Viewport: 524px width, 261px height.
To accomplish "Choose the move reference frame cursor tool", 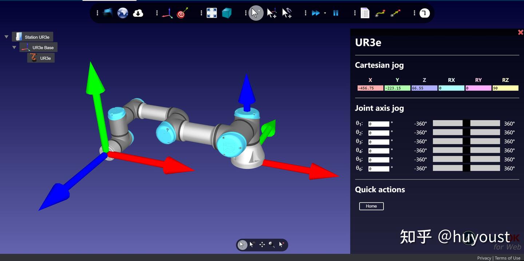I will (271, 13).
